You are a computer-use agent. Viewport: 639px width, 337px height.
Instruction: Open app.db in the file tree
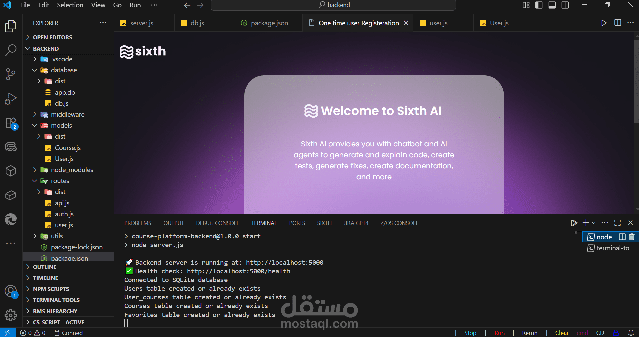[68, 92]
